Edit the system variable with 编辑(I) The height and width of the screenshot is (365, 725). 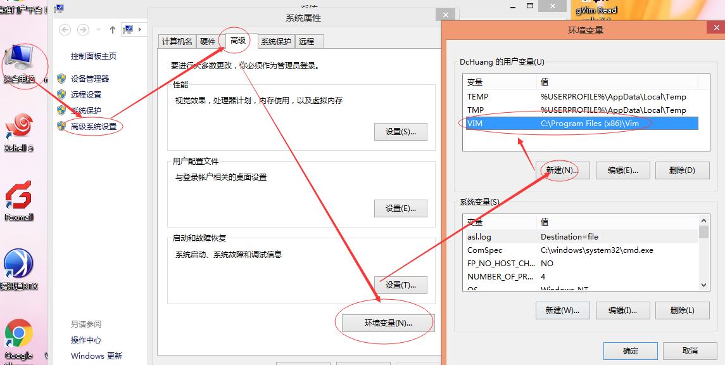pos(623,310)
